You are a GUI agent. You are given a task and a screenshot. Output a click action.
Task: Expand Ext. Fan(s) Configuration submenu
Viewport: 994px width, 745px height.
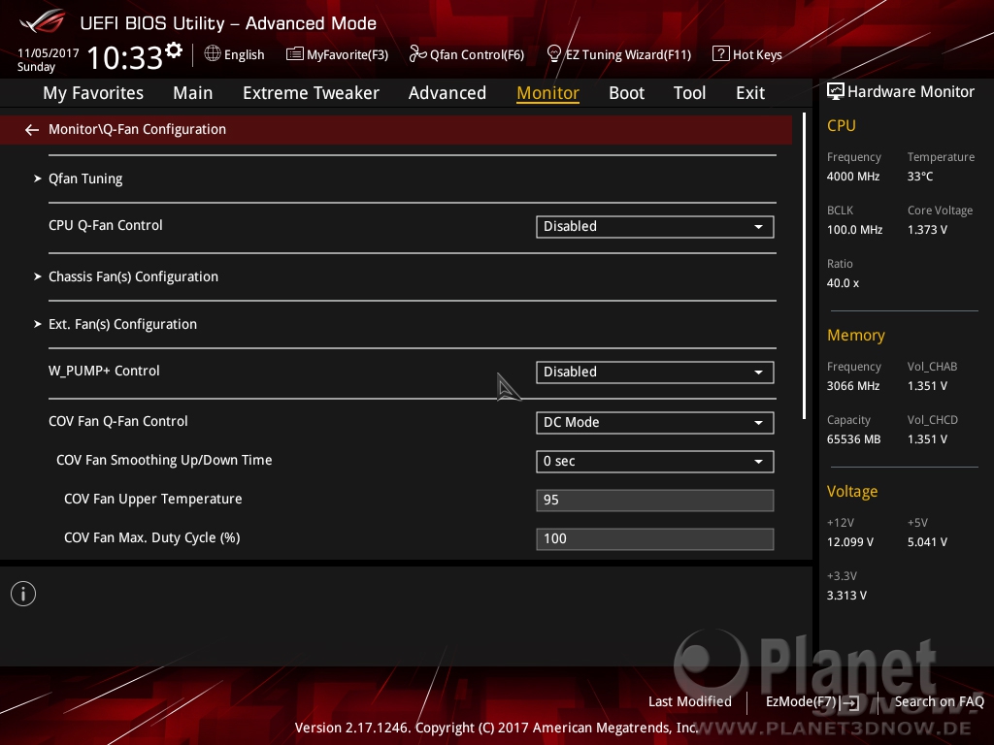click(x=122, y=324)
